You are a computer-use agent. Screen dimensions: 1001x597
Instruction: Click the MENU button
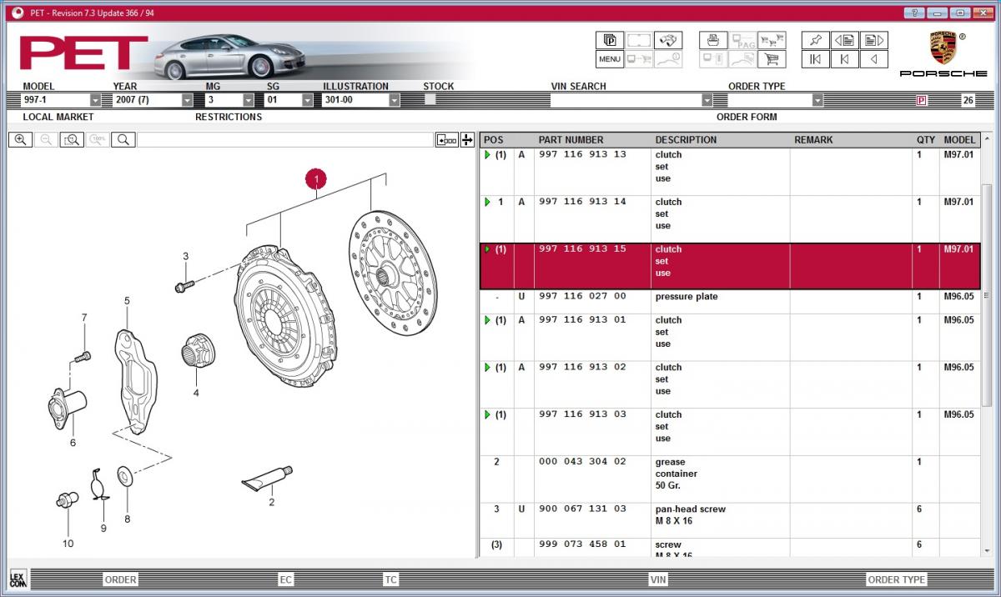tap(610, 59)
